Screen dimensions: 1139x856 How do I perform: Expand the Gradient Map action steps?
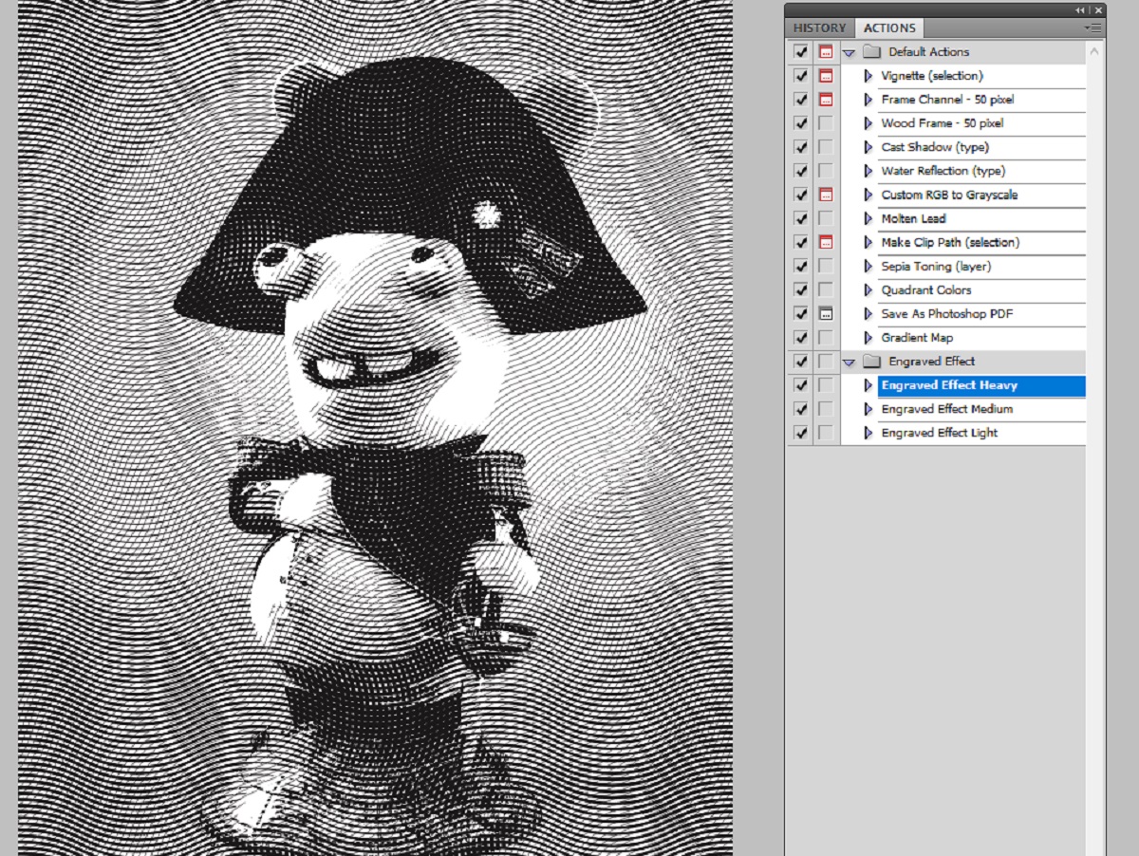[868, 337]
